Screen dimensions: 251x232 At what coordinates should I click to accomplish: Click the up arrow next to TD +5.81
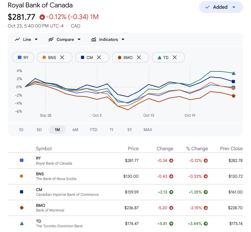click(x=171, y=224)
